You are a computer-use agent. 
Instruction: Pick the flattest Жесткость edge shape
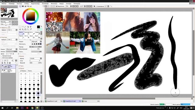click(41, 44)
